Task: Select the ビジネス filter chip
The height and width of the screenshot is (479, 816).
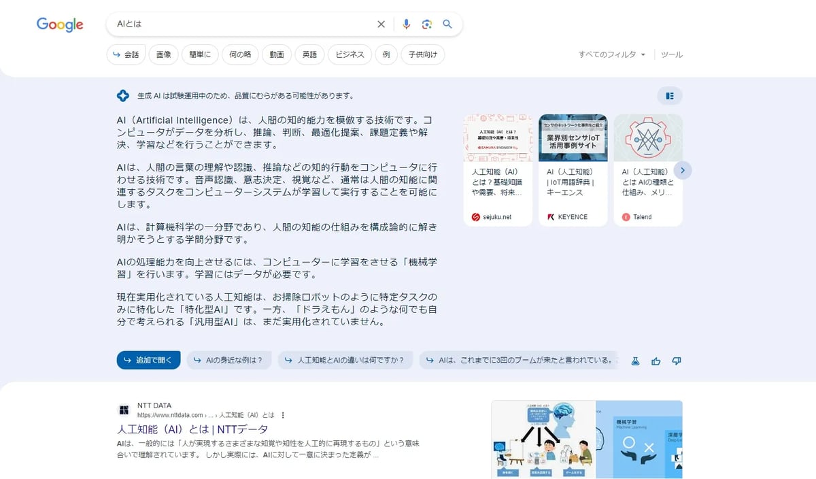Action: 350,54
